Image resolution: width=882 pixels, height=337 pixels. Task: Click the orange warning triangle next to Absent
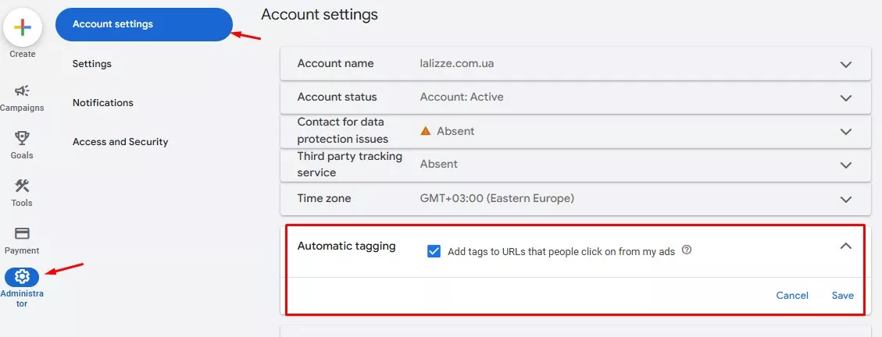point(426,131)
